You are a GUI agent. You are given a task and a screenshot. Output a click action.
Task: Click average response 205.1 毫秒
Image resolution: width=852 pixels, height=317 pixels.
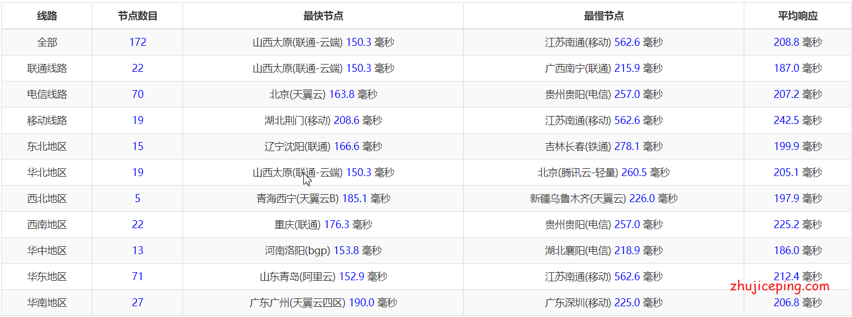798,173
